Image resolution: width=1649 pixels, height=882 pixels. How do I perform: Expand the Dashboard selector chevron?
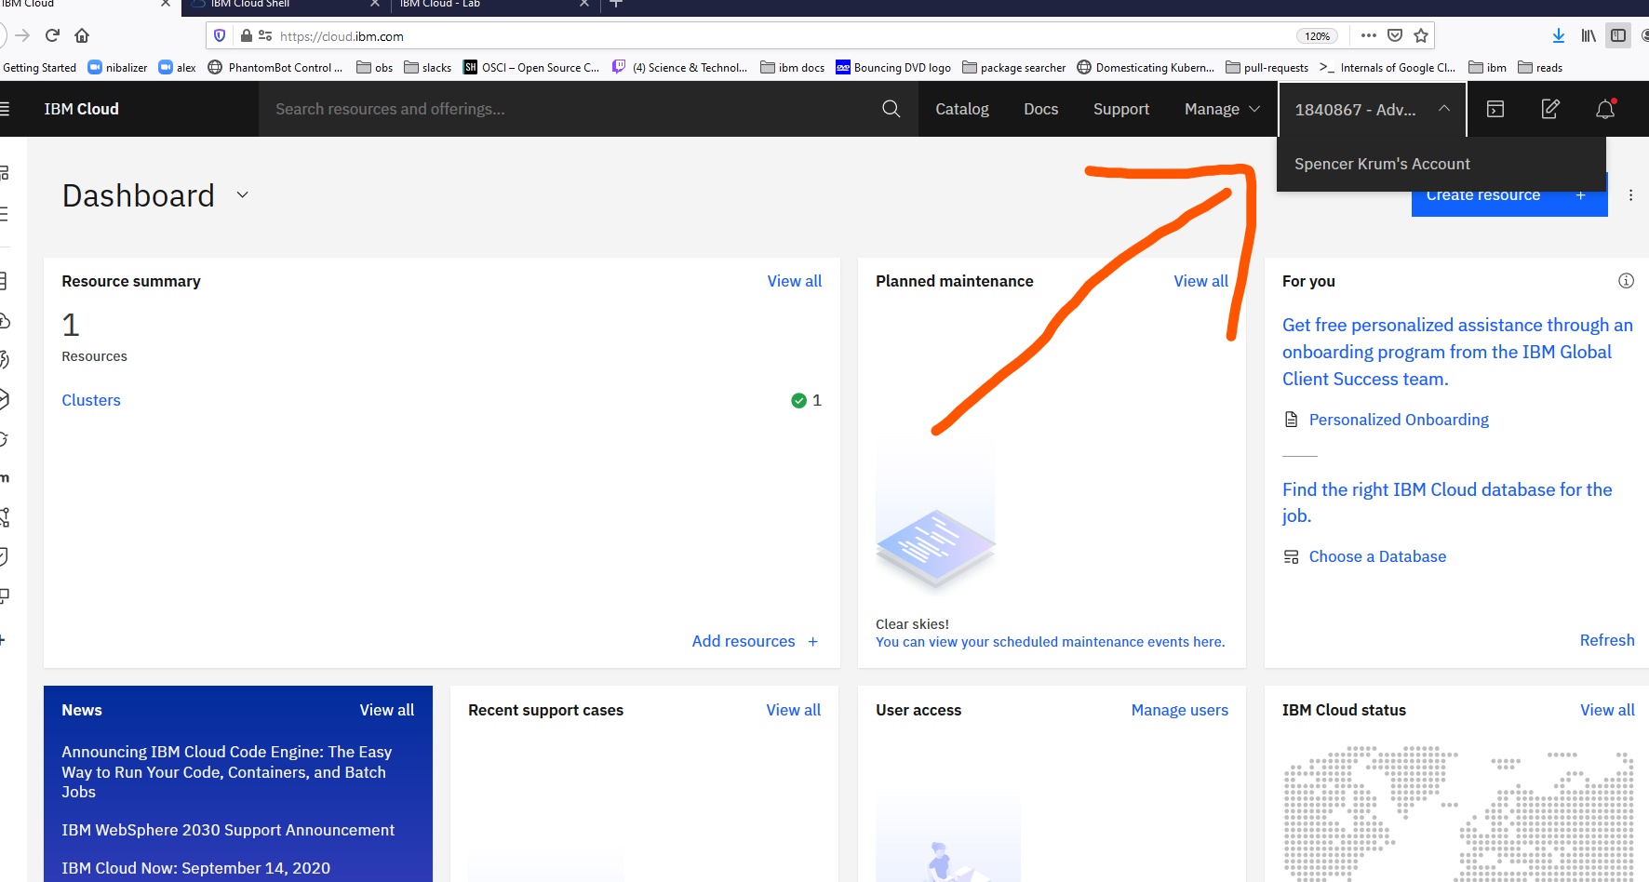[x=243, y=195]
